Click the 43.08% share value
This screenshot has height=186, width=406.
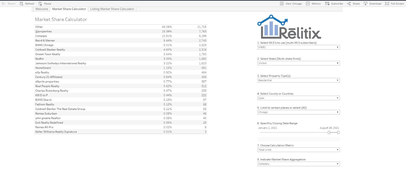click(167, 27)
